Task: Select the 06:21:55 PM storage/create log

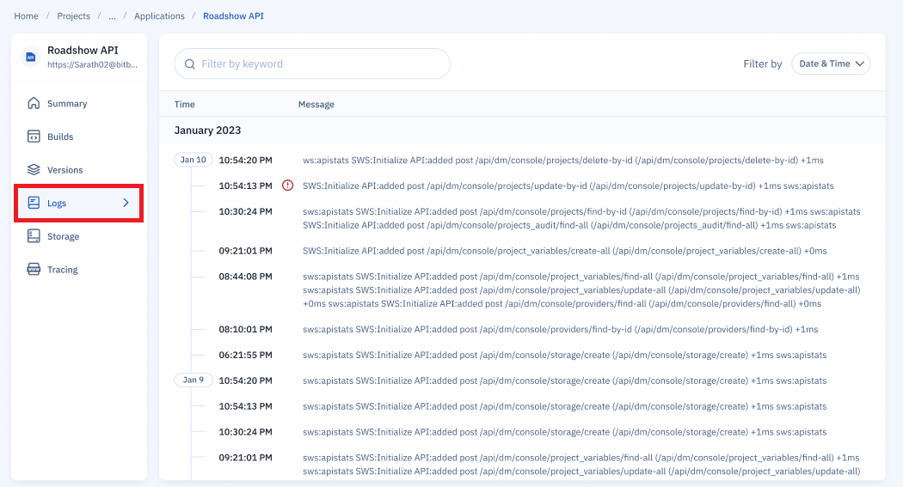Action: point(564,356)
